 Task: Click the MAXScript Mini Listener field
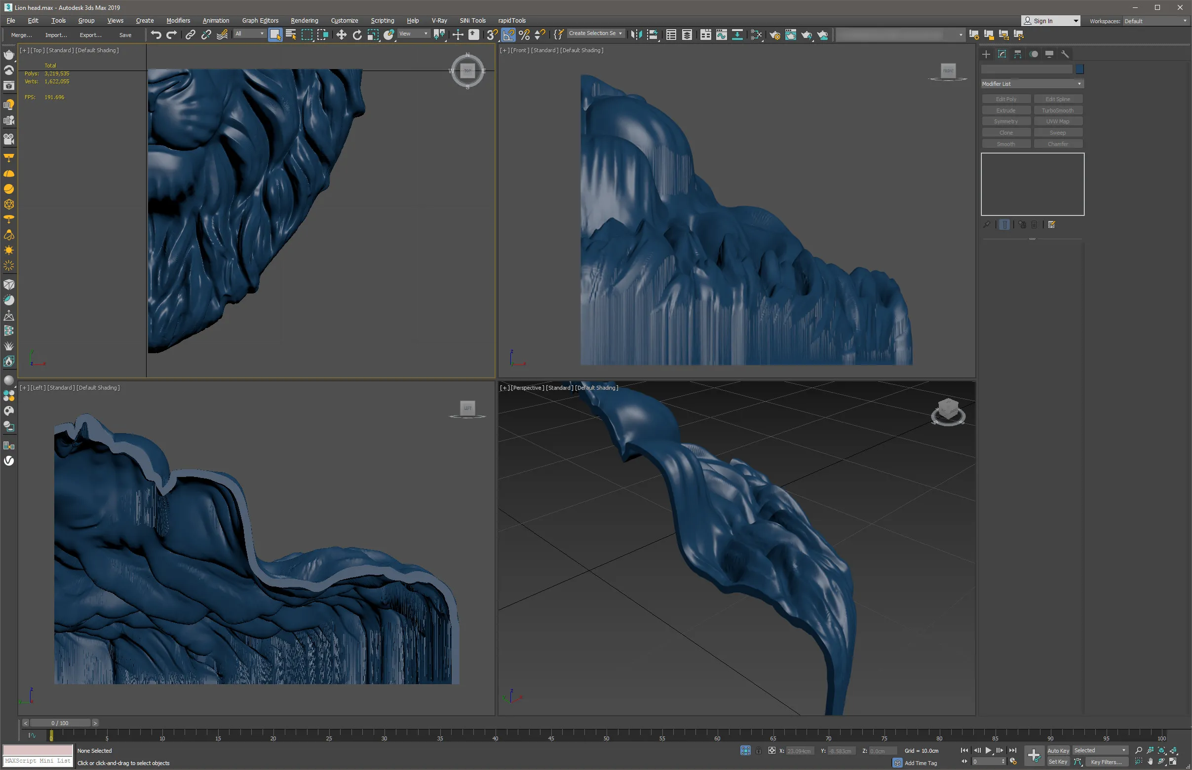(38, 761)
